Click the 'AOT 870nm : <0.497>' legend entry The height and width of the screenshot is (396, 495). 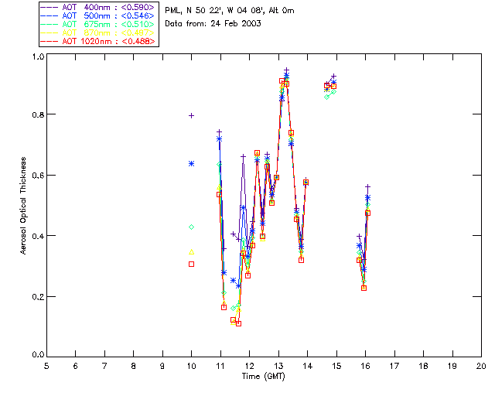[x=97, y=32]
